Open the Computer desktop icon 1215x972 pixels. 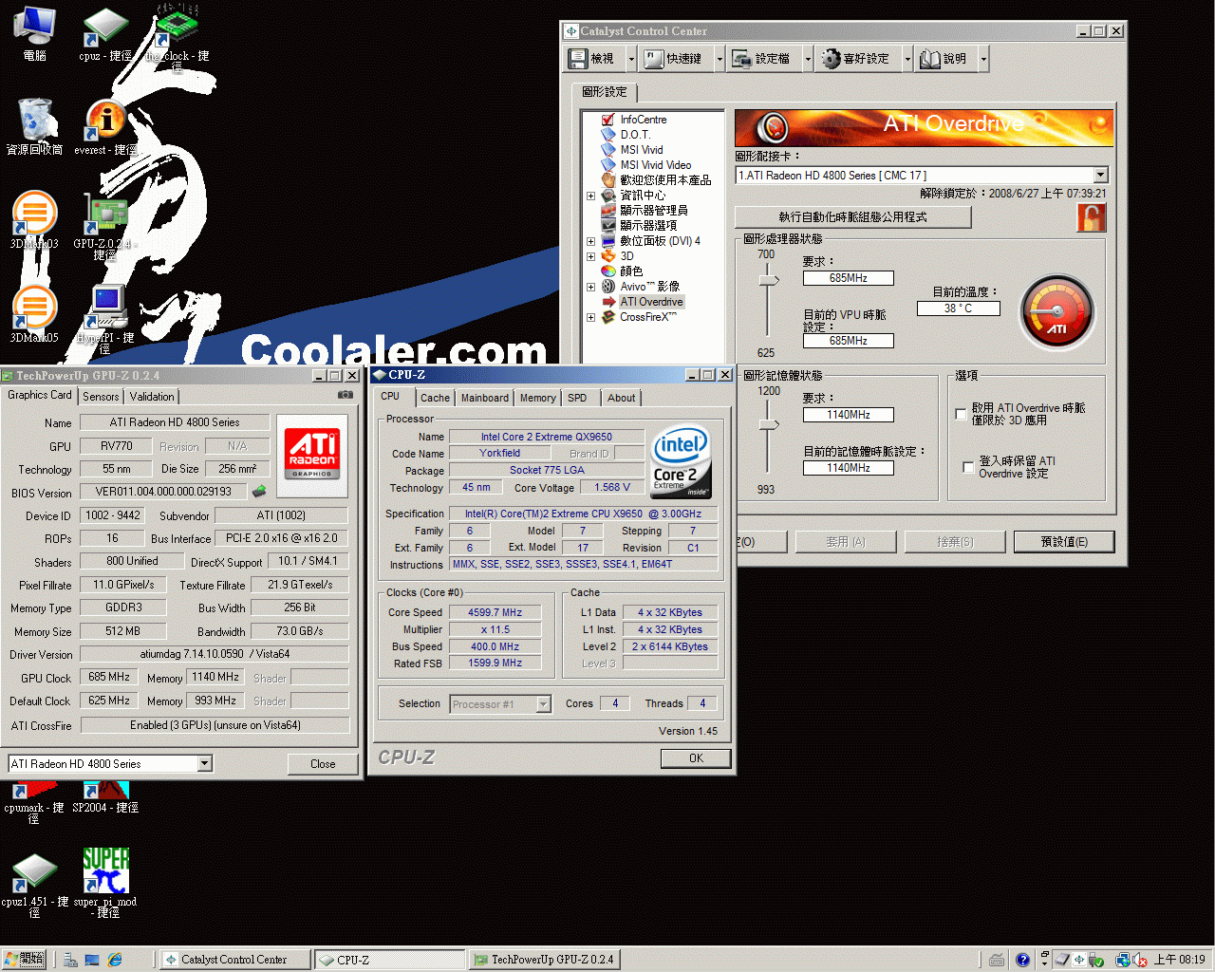[34, 34]
